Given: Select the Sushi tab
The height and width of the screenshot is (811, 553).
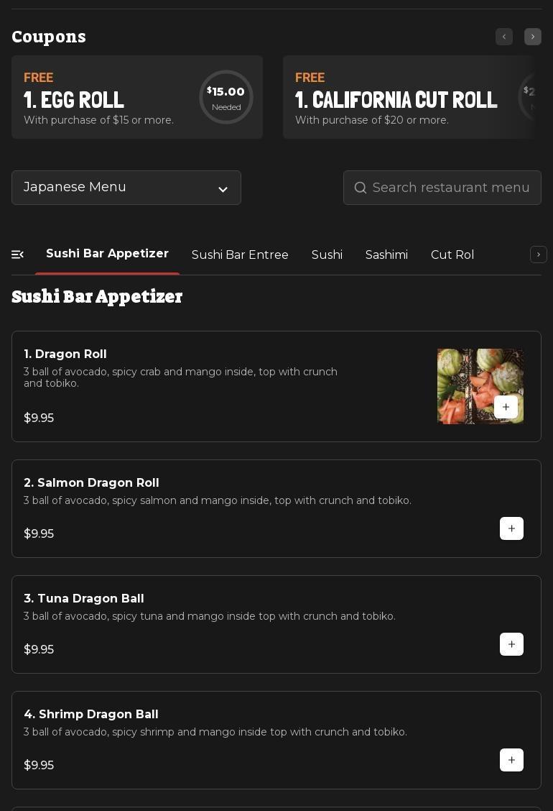Looking at the screenshot, I should click(x=327, y=255).
